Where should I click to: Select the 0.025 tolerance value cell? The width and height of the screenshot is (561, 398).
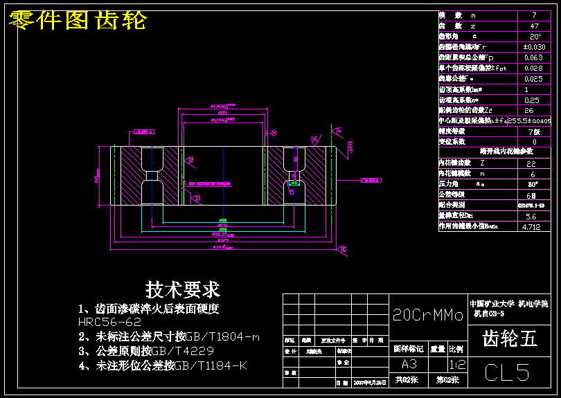[x=534, y=79]
